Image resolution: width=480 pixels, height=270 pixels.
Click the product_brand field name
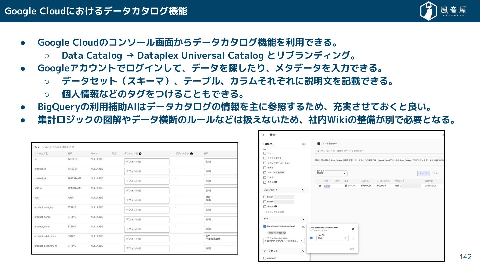tap(43, 227)
